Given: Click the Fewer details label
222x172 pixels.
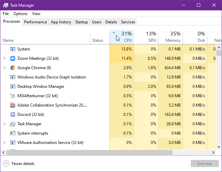Looking at the screenshot, I should [23, 164].
